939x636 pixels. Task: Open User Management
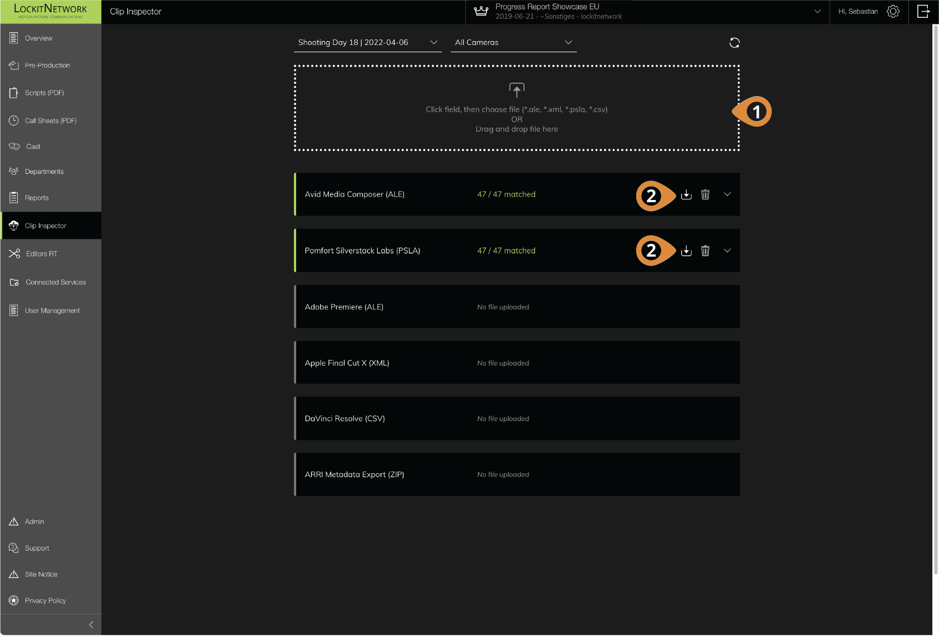(x=51, y=311)
